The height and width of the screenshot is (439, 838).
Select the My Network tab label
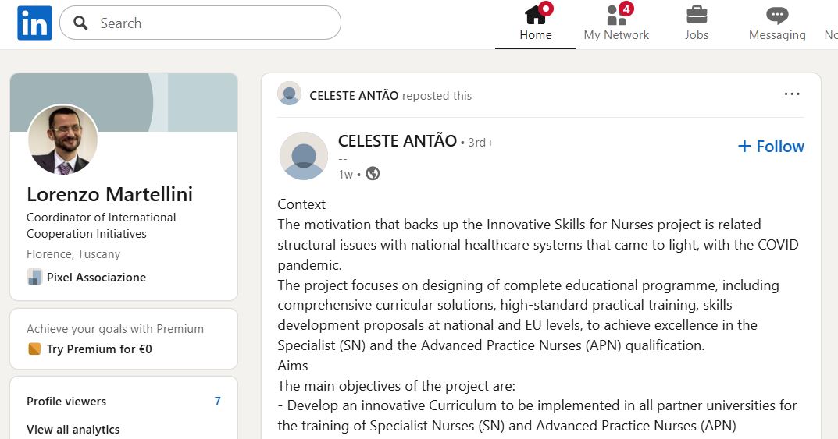click(616, 35)
